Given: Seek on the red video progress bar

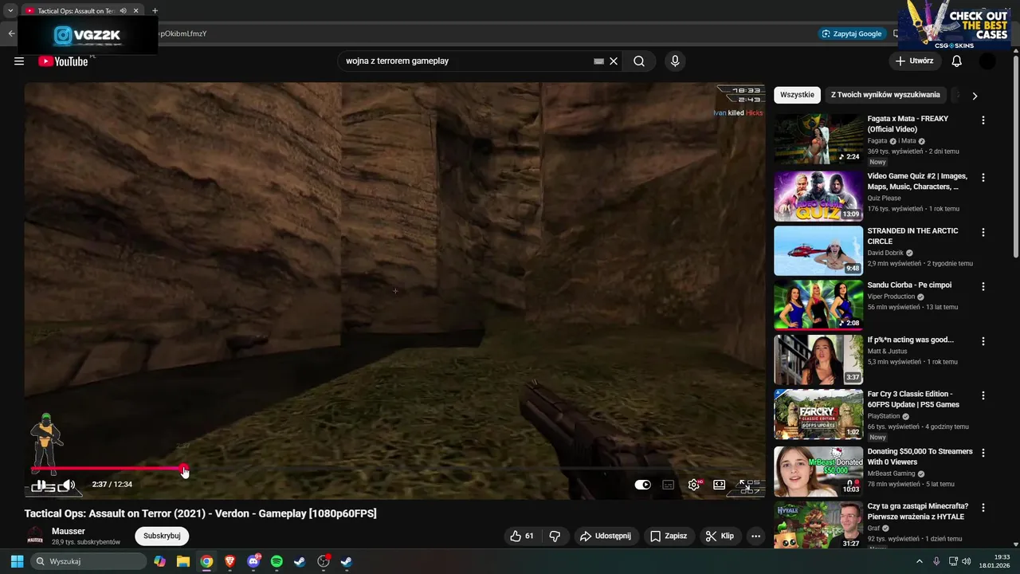Looking at the screenshot, I should [x=107, y=470].
